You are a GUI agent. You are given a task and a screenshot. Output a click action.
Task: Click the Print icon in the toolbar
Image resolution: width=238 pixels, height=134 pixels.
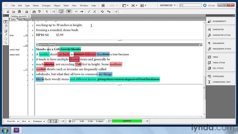coord(26,12)
